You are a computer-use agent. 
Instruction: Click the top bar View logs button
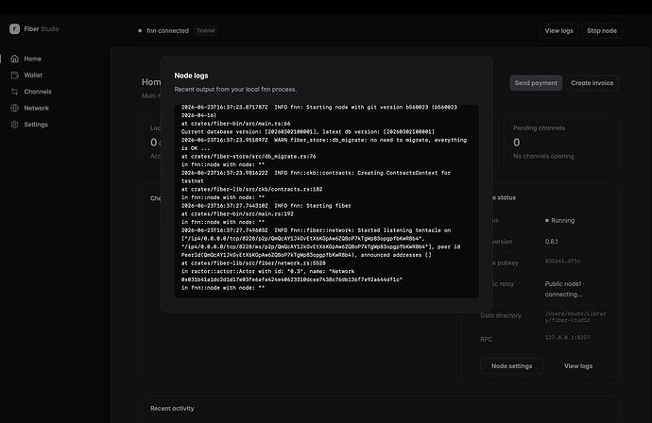558,30
